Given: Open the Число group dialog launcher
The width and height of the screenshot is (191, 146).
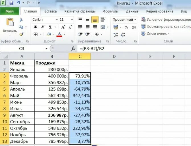Looking at the screenshot, I should pyautogui.click(x=135, y=41).
